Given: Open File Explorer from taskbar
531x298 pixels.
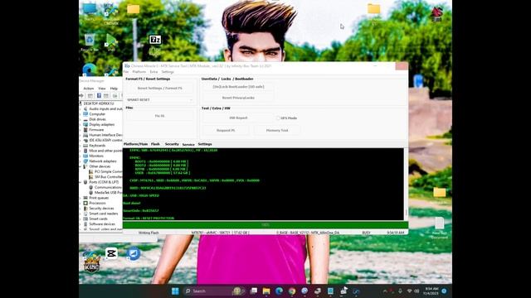Looking at the screenshot, I should point(266,291).
